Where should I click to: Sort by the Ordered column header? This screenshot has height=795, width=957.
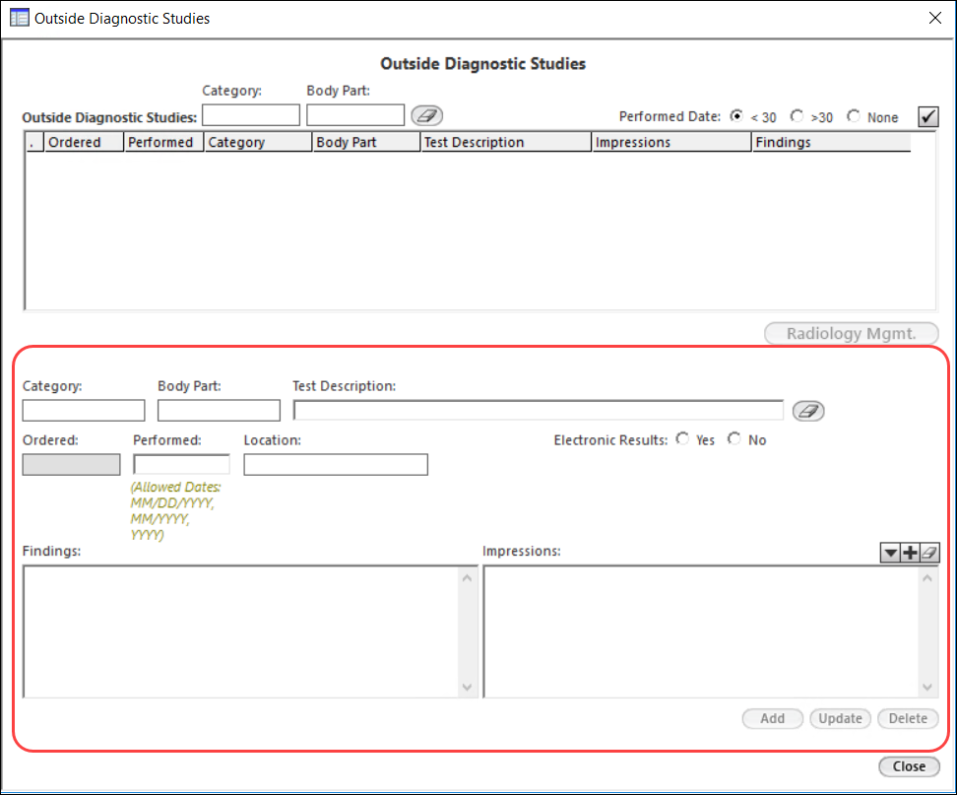(84, 142)
